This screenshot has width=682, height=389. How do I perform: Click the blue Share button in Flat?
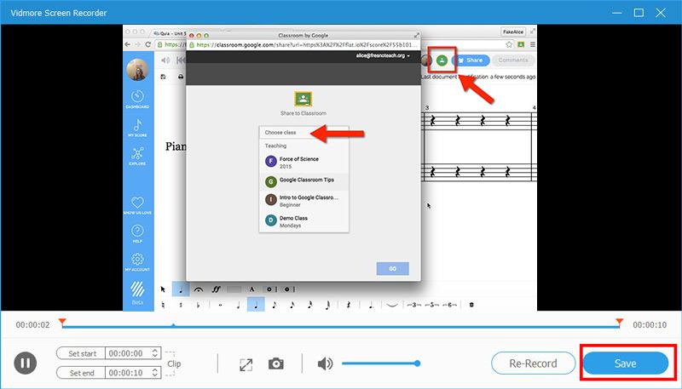coord(471,60)
